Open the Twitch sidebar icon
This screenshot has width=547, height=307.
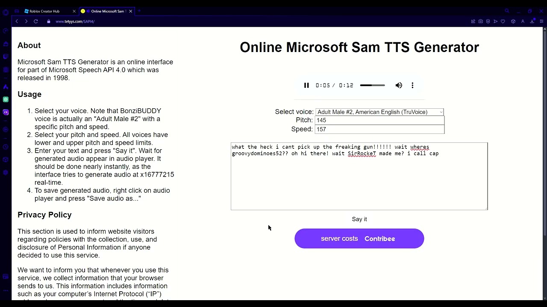6,56
